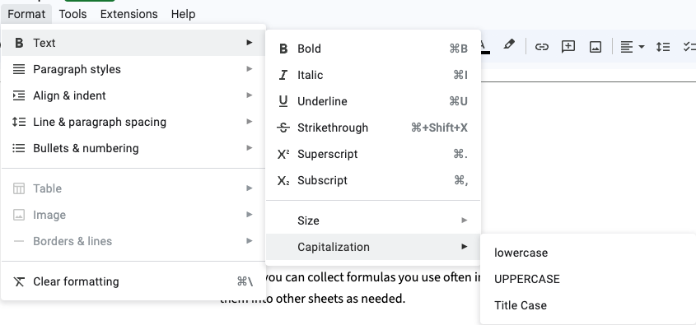Click the highlight color pen icon
The width and height of the screenshot is (696, 325).
[x=509, y=44]
